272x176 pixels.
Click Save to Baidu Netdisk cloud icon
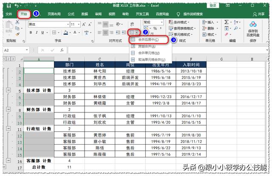[253, 25]
